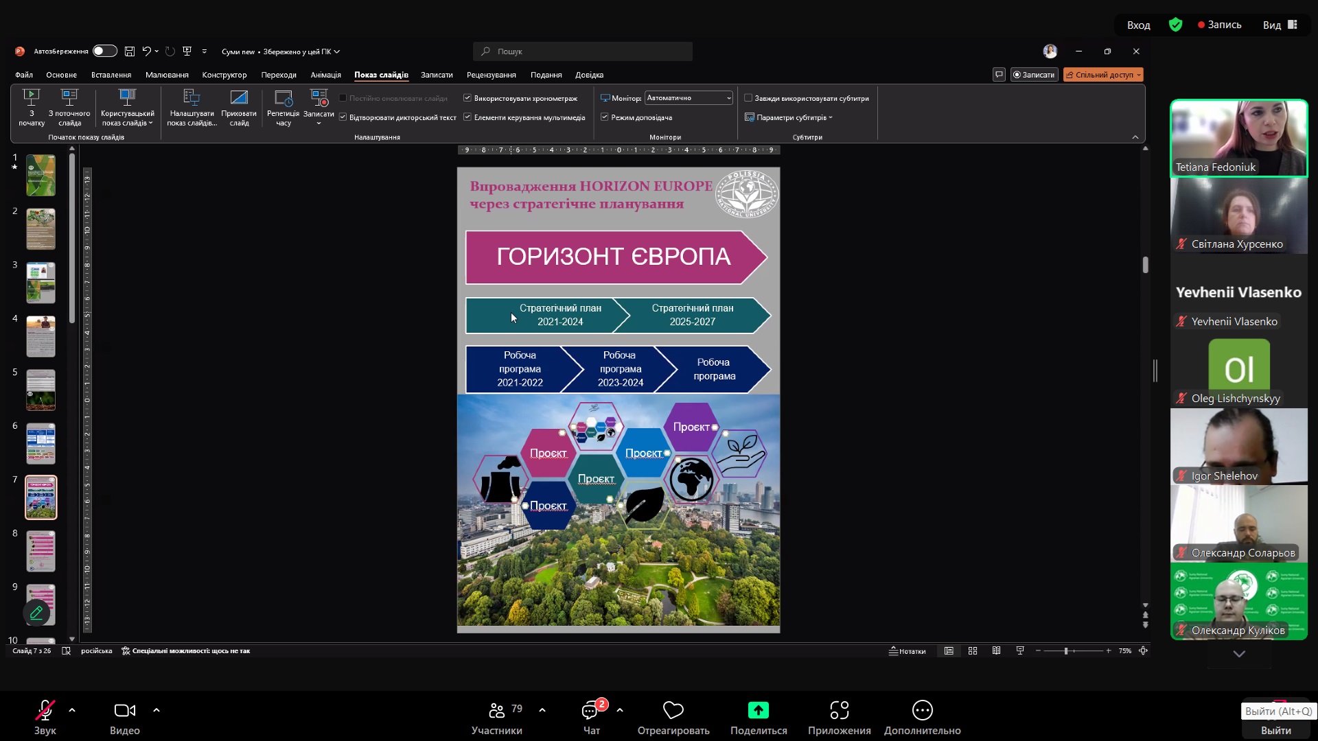This screenshot has height=741, width=1318.
Task: Open the Record slideshow dropdown
Action: tap(319, 123)
